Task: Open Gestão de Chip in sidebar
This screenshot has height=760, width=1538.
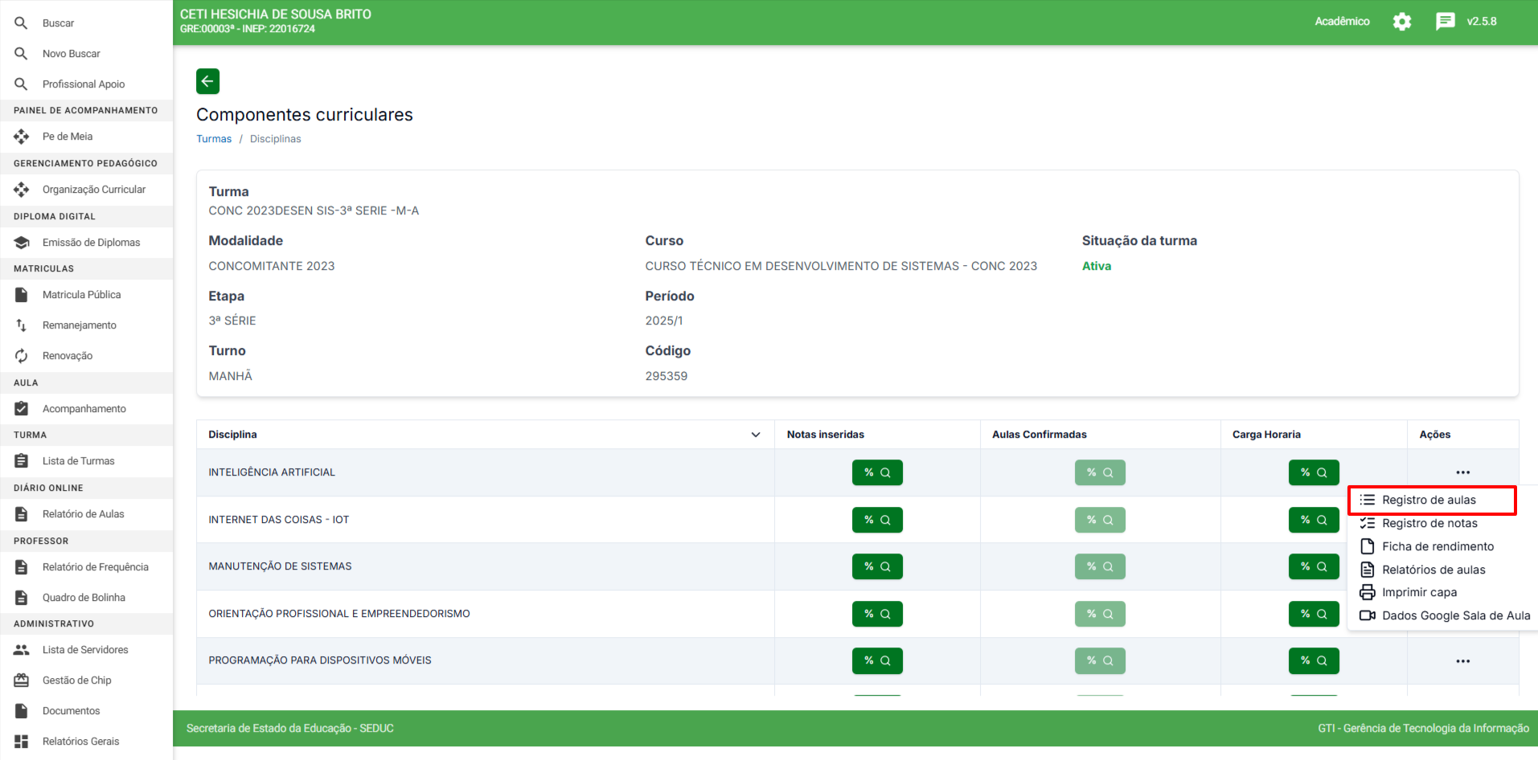Action: tap(76, 680)
